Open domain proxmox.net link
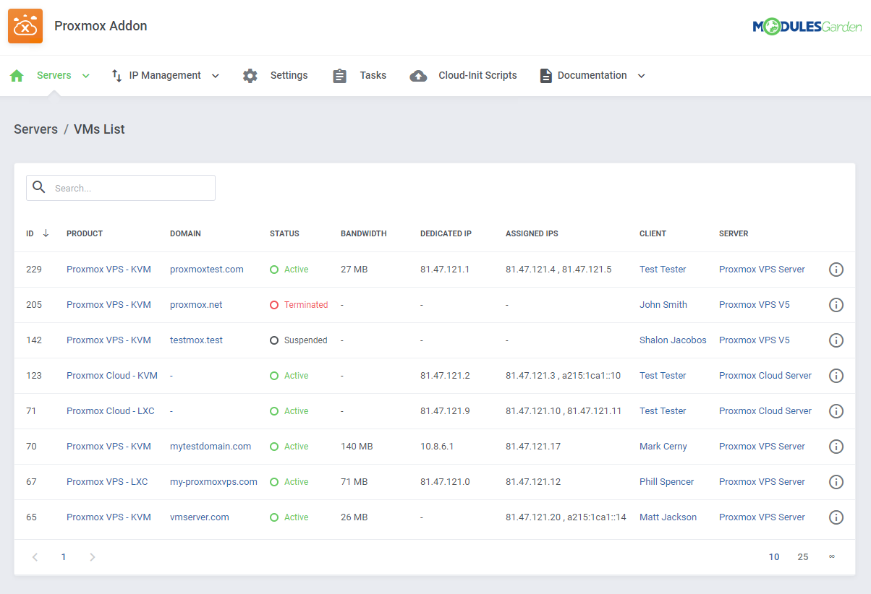871x594 pixels. click(196, 305)
